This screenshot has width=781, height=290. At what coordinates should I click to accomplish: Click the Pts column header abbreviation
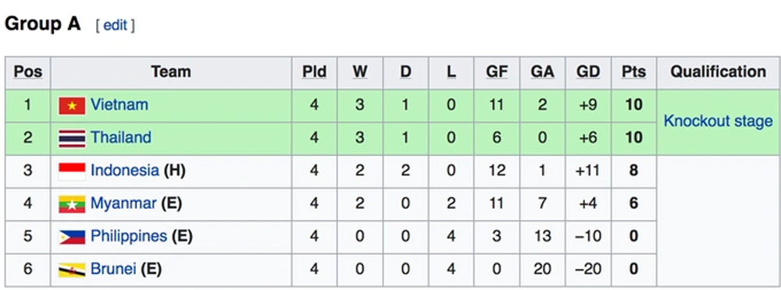633,72
